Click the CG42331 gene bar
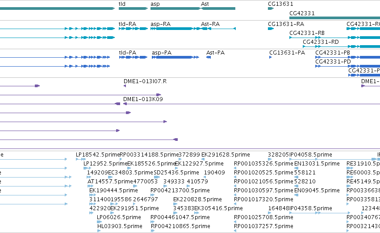The image size is (380, 233). pos(335,18)
